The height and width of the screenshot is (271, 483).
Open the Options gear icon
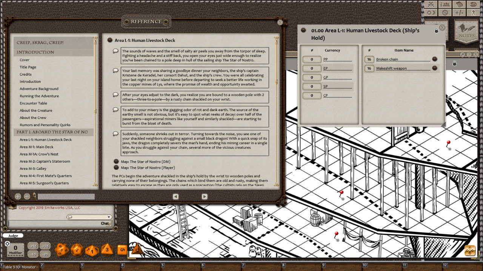point(445,13)
